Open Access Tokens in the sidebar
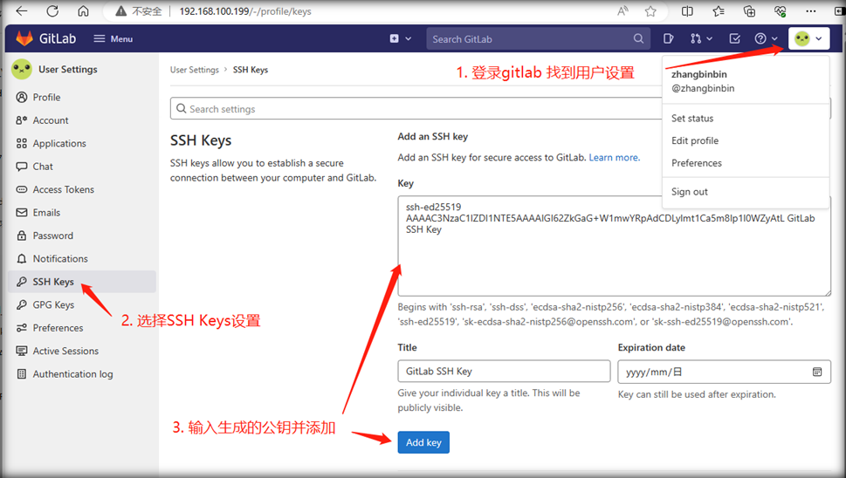This screenshot has width=846, height=478. pyautogui.click(x=63, y=189)
